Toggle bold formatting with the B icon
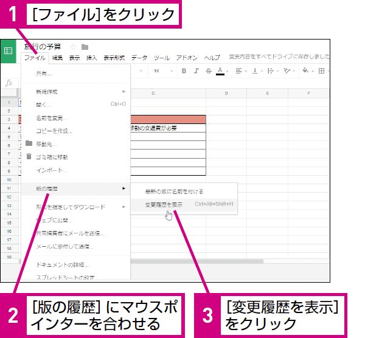The image size is (365, 338). (184, 71)
